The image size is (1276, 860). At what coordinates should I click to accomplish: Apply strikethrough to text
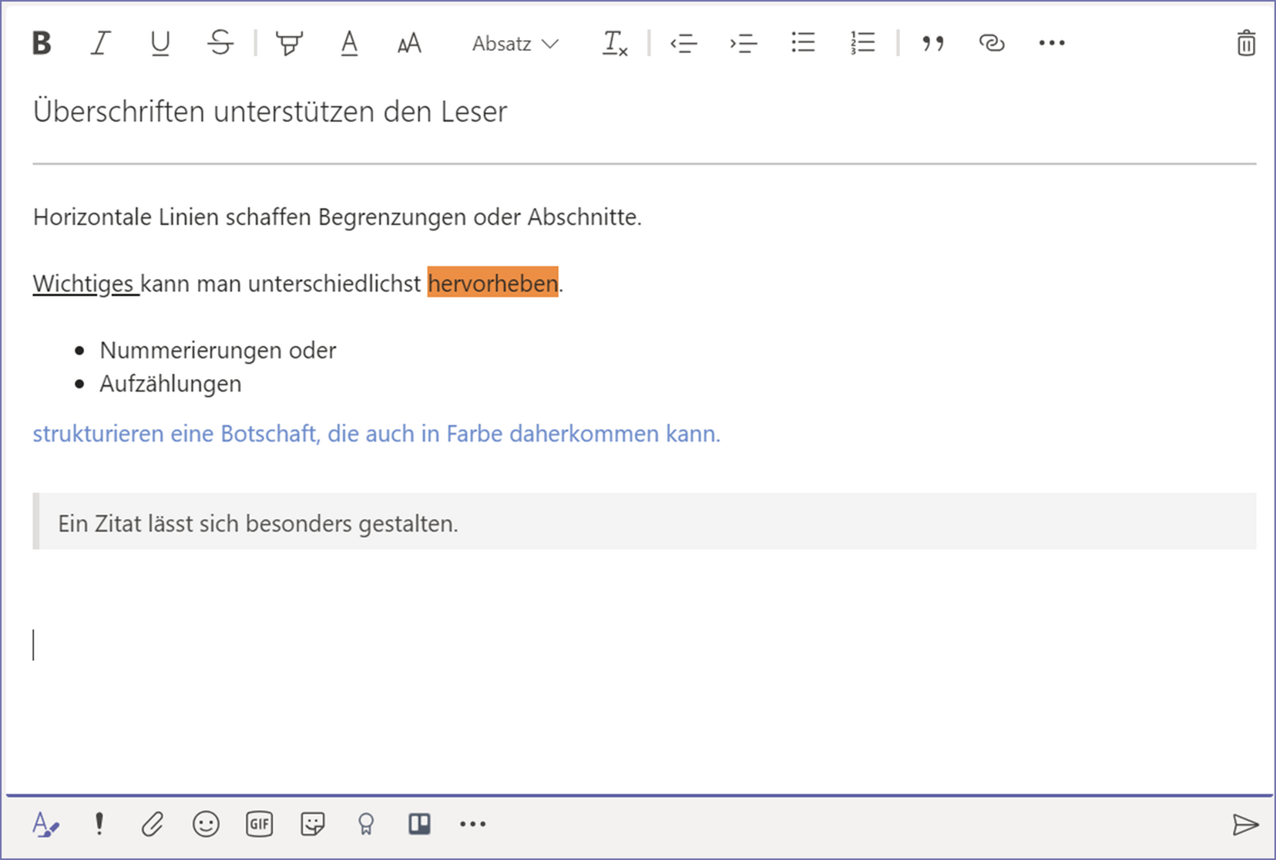[x=220, y=43]
